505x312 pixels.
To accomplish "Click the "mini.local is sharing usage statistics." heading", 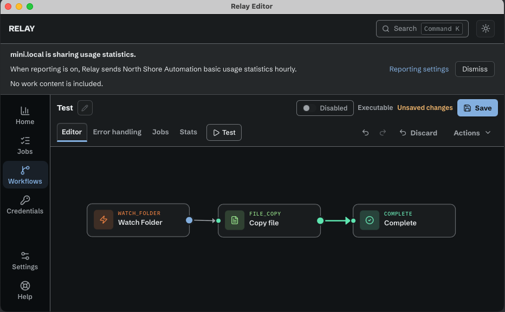I will (x=73, y=54).
